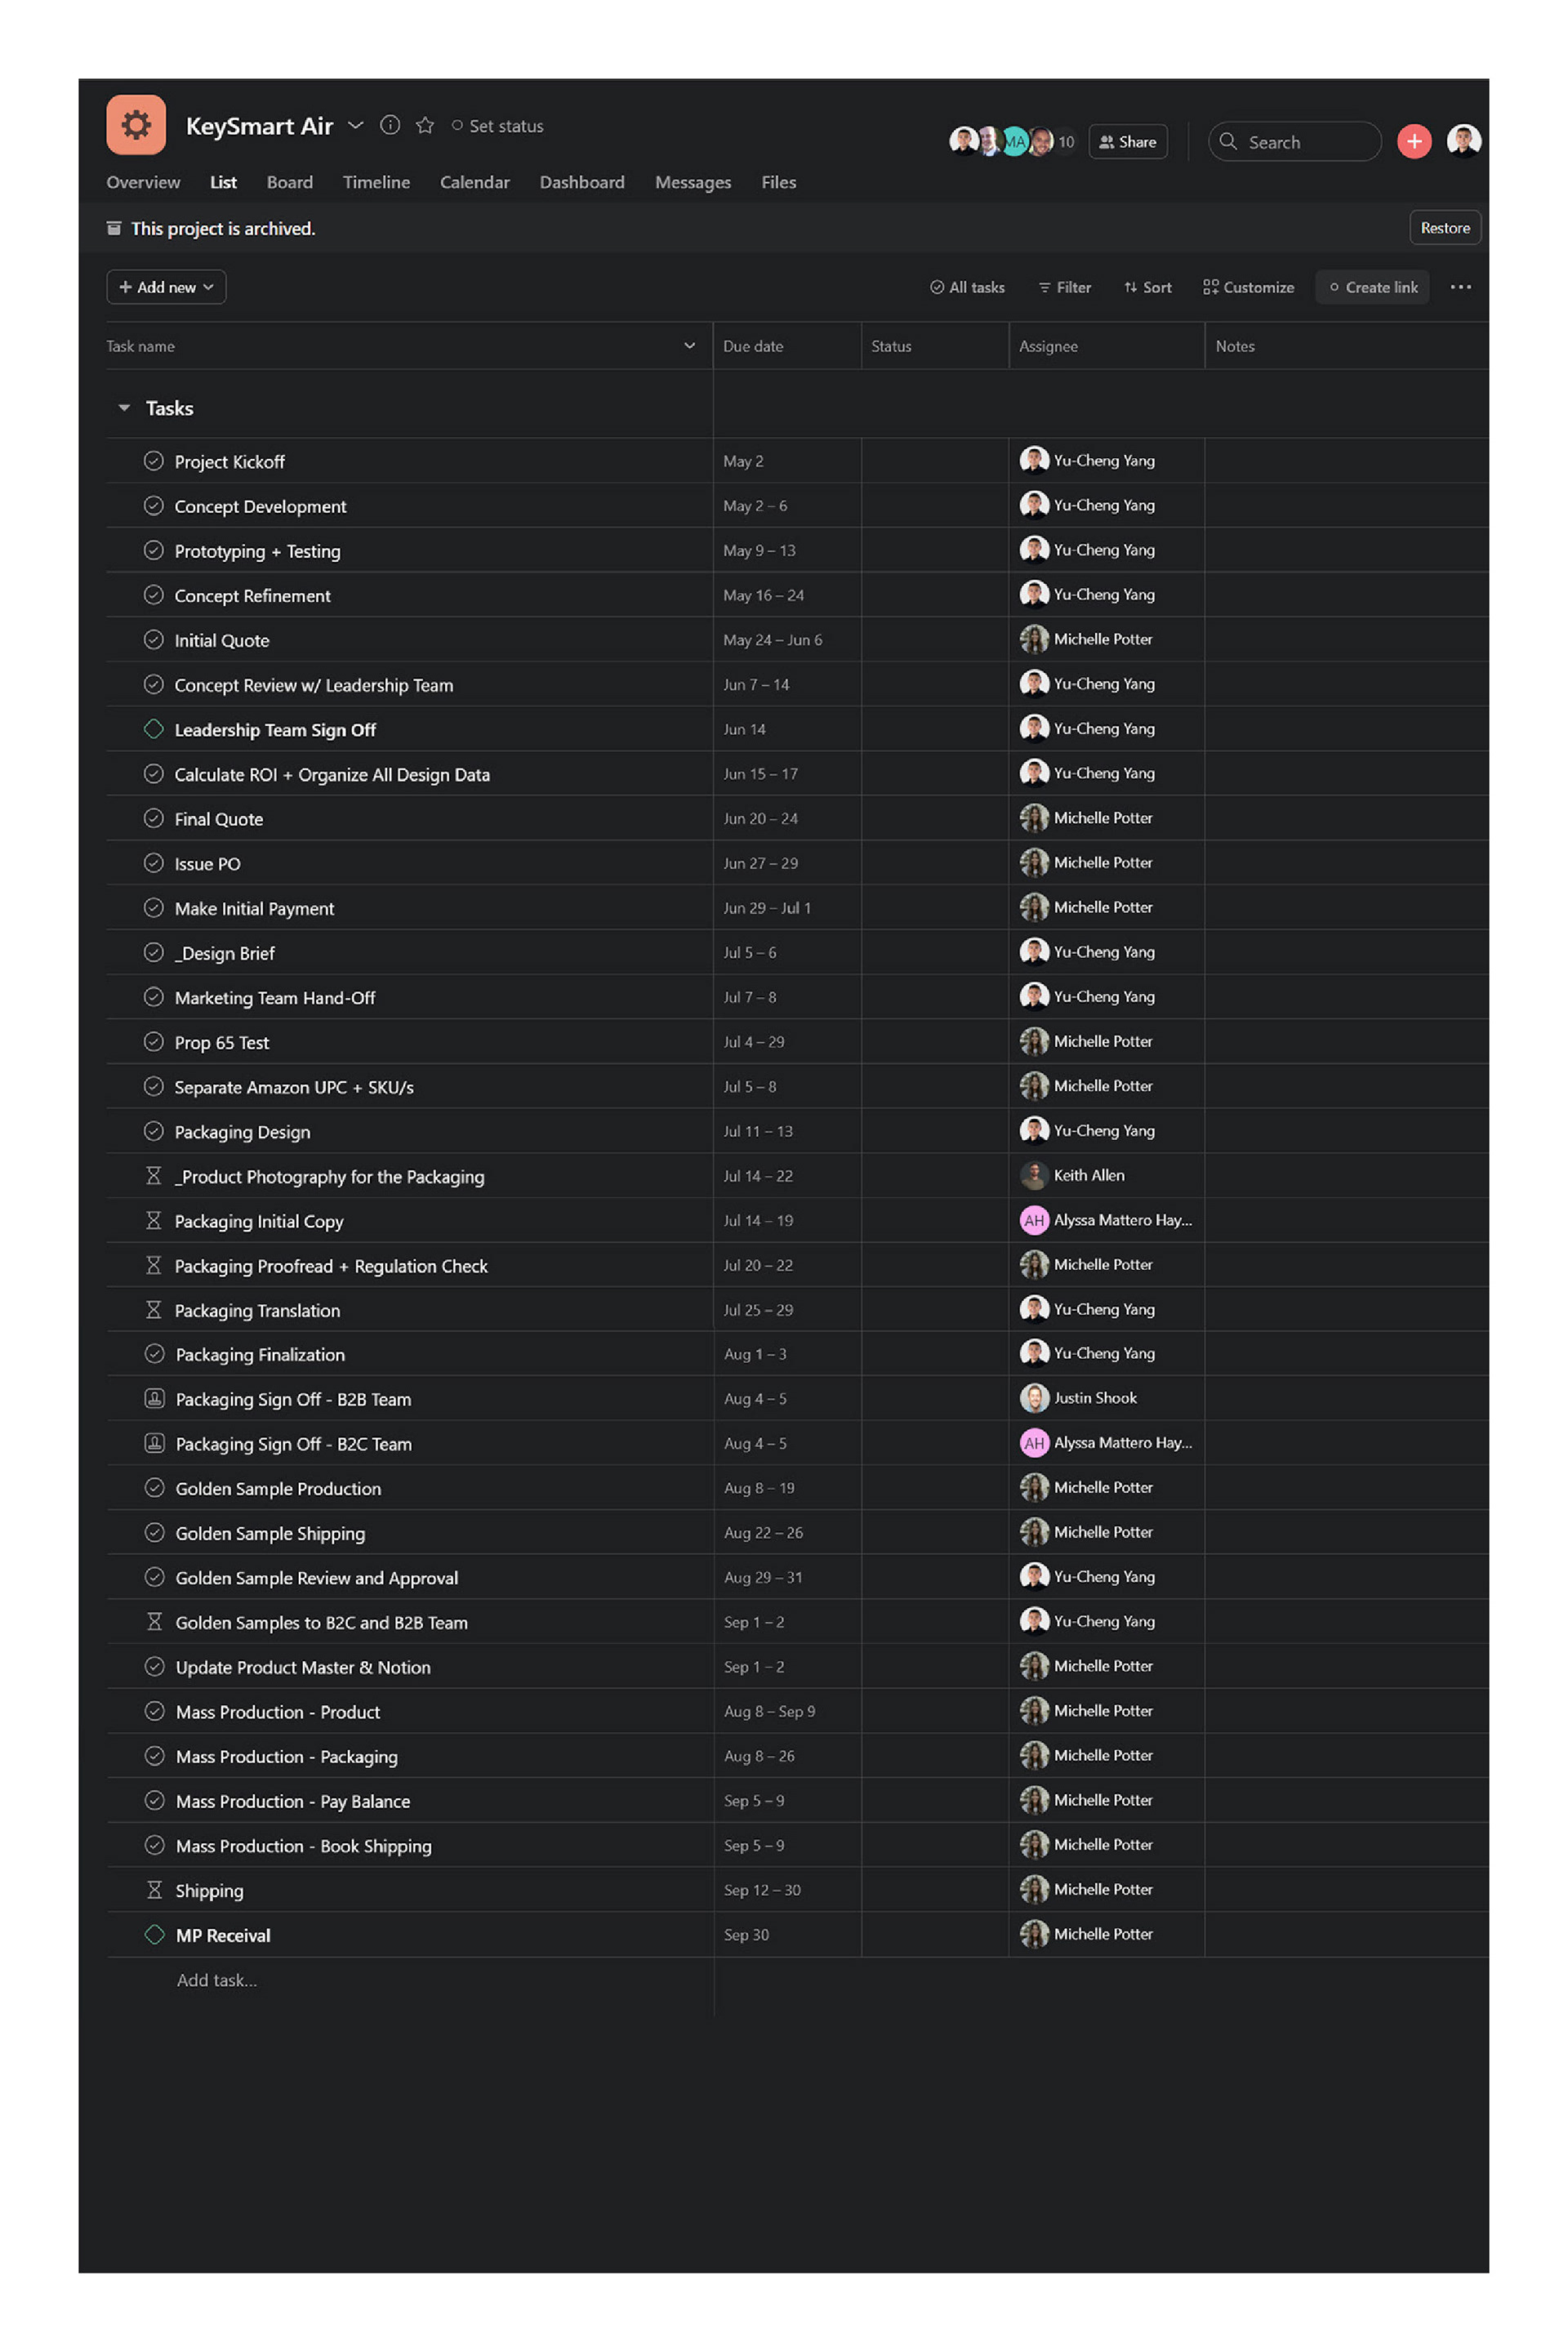Click the Due date column header
Viewport: 1568px width, 2352px height.
tap(787, 346)
